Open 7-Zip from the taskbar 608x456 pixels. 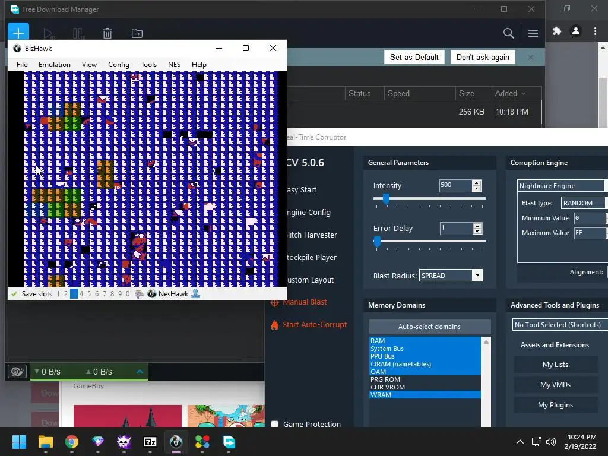150,442
